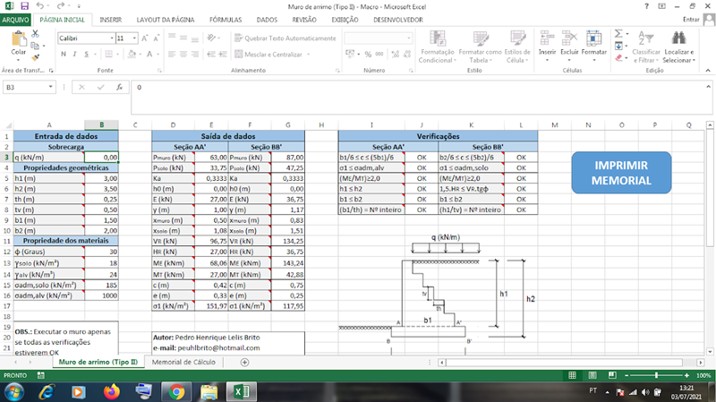This screenshot has height=402, width=716.
Task: Open Google Chrome from the taskbar
Action: [x=176, y=392]
